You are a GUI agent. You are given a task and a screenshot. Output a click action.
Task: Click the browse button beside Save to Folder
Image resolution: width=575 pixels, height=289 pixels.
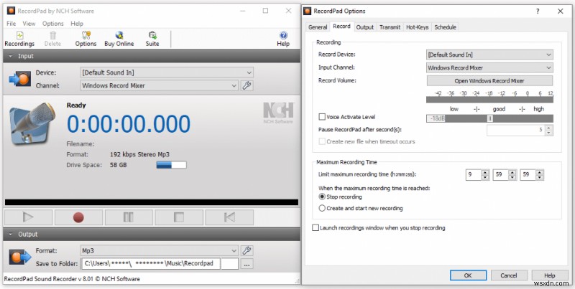(x=247, y=264)
